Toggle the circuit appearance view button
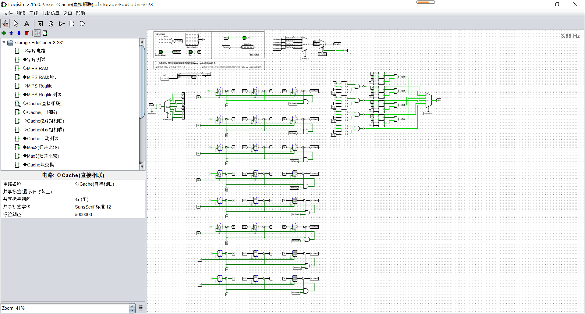This screenshot has height=314, width=585. (x=45, y=33)
